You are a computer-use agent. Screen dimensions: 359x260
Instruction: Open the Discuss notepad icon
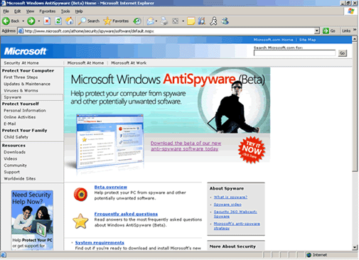[191, 21]
